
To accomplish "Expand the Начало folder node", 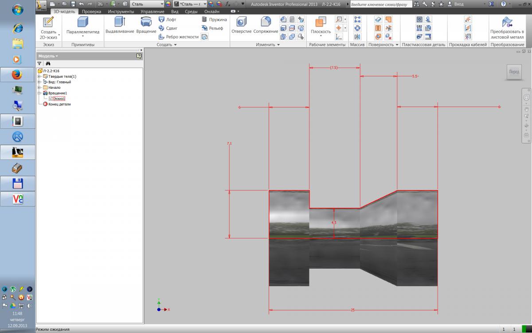I will coord(39,87).
